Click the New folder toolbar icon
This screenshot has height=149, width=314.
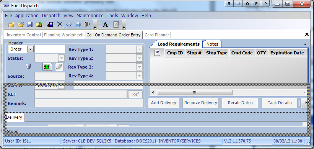11,25
